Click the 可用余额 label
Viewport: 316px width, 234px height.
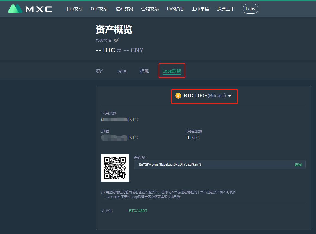(x=109, y=113)
